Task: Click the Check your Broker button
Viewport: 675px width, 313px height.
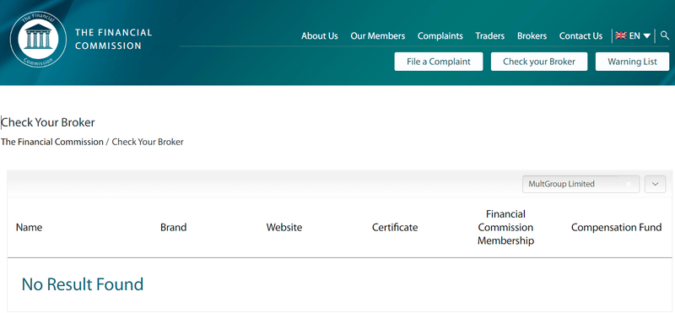Action: [539, 62]
